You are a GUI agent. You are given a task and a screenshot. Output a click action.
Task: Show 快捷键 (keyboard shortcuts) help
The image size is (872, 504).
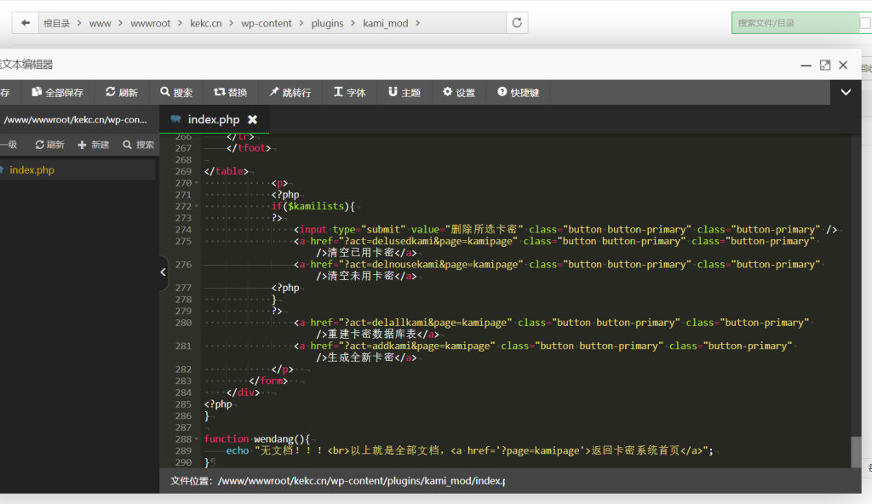518,92
